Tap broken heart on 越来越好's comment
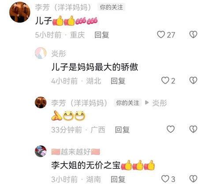Viewport: 209px width, 190px height. point(193,179)
